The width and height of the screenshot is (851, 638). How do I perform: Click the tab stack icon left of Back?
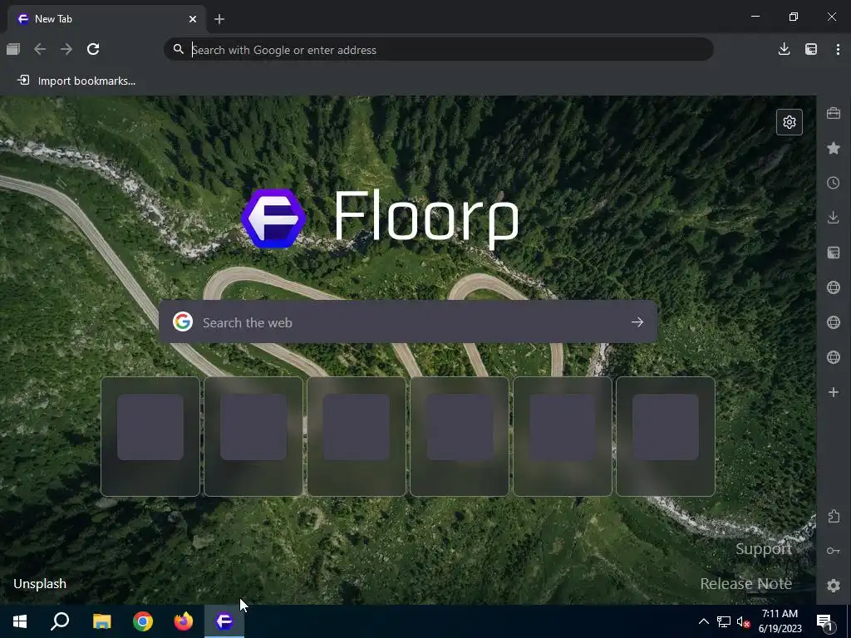13,49
